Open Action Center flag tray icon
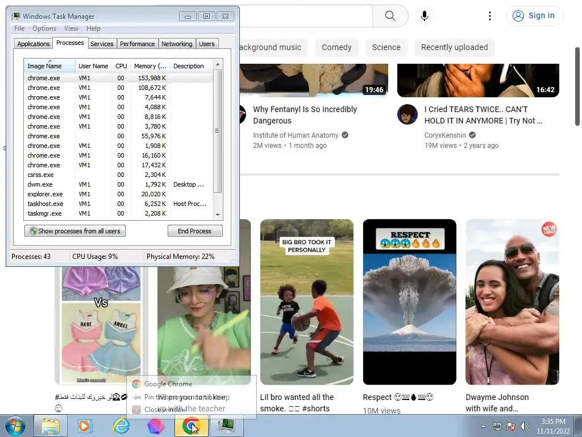Viewport: 582px width, 437px height. pyautogui.click(x=511, y=426)
